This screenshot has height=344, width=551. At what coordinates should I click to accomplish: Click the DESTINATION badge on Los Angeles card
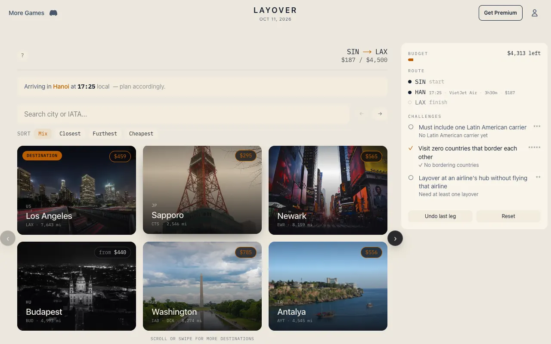pyautogui.click(x=42, y=156)
